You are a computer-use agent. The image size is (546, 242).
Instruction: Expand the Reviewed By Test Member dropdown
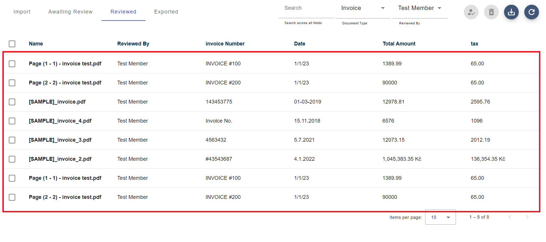(x=419, y=8)
